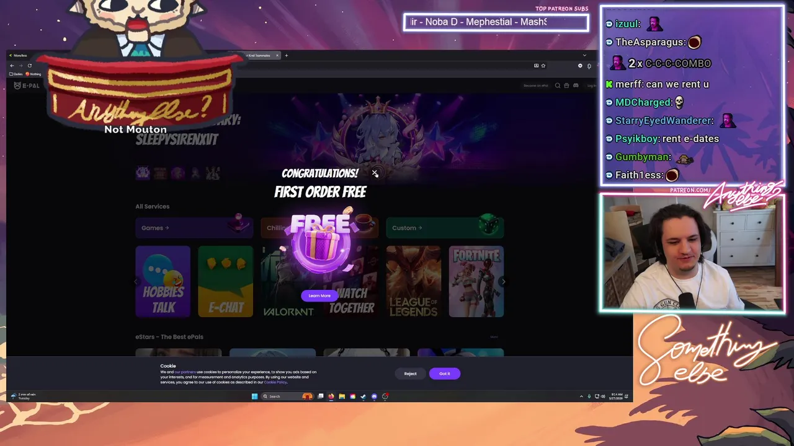Open the Discord icon in site header
This screenshot has height=446, width=794.
[x=576, y=85]
